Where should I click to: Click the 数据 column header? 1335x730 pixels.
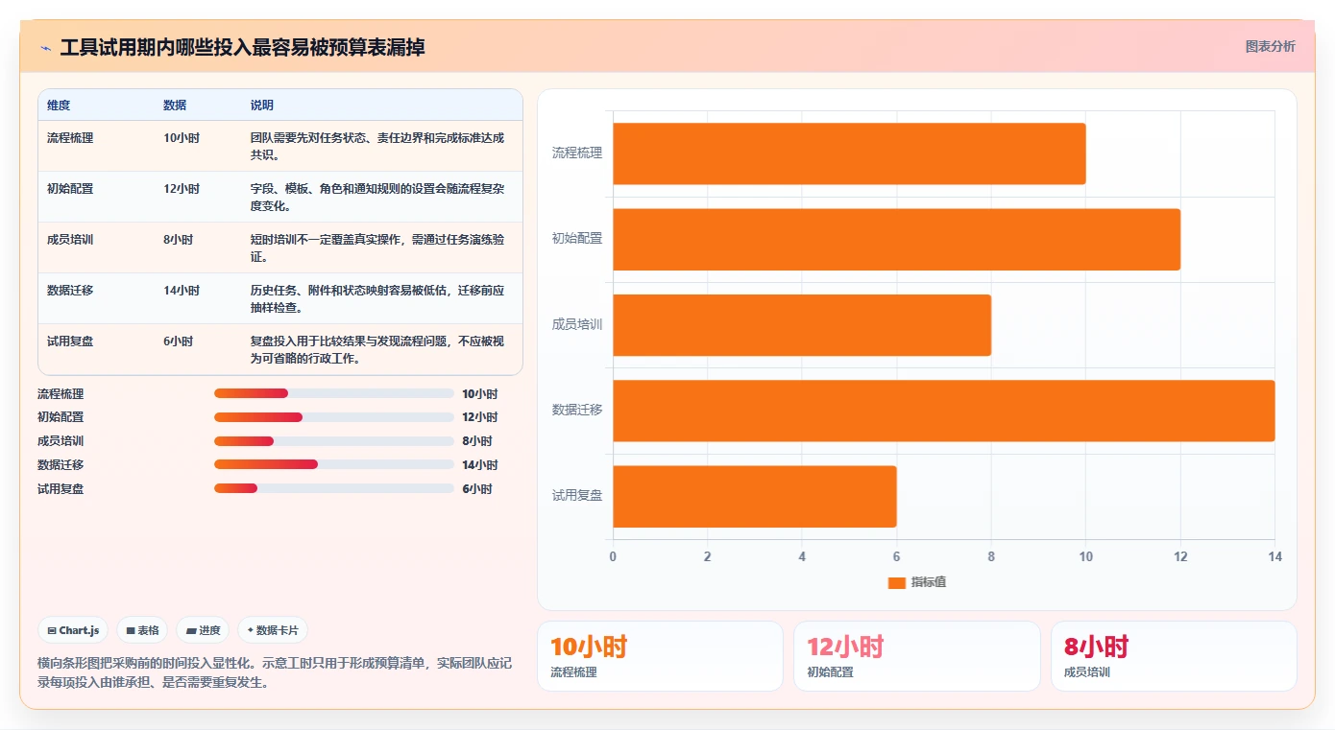click(175, 105)
